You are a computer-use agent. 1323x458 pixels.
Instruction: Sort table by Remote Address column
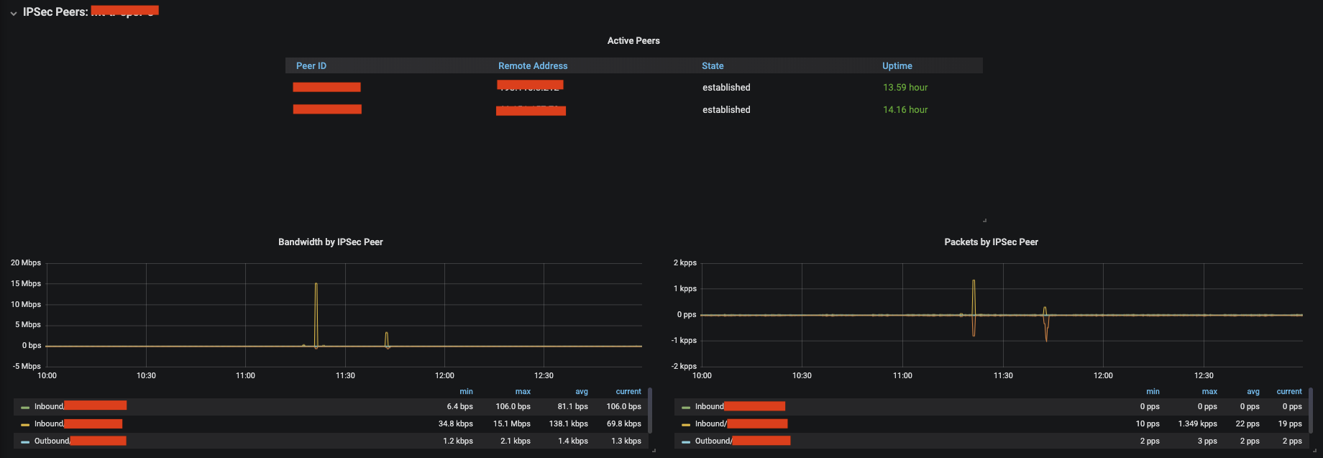click(533, 65)
